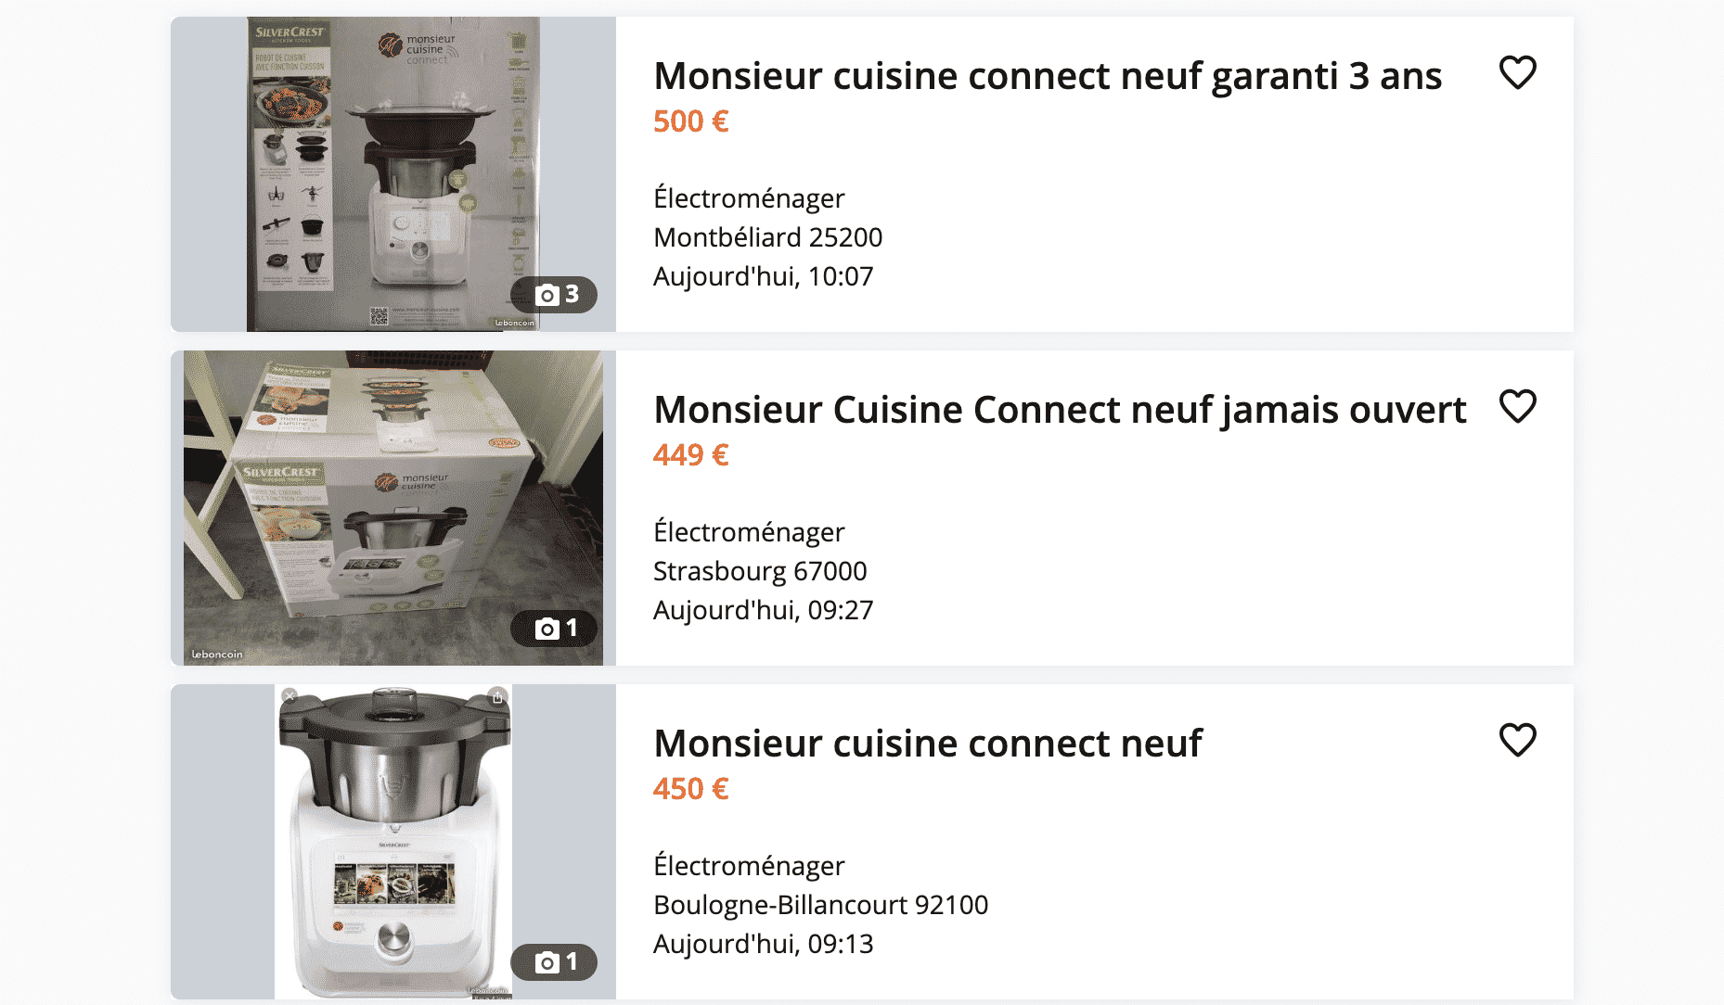The image size is (1724, 1005).
Task: Open 'Monsieur cuisine connect neuf garanti 3 ans'
Action: (x=1048, y=76)
